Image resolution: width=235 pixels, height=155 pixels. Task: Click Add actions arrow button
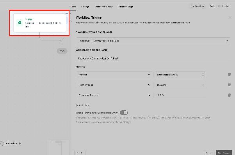pyautogui.click(x=13, y=143)
